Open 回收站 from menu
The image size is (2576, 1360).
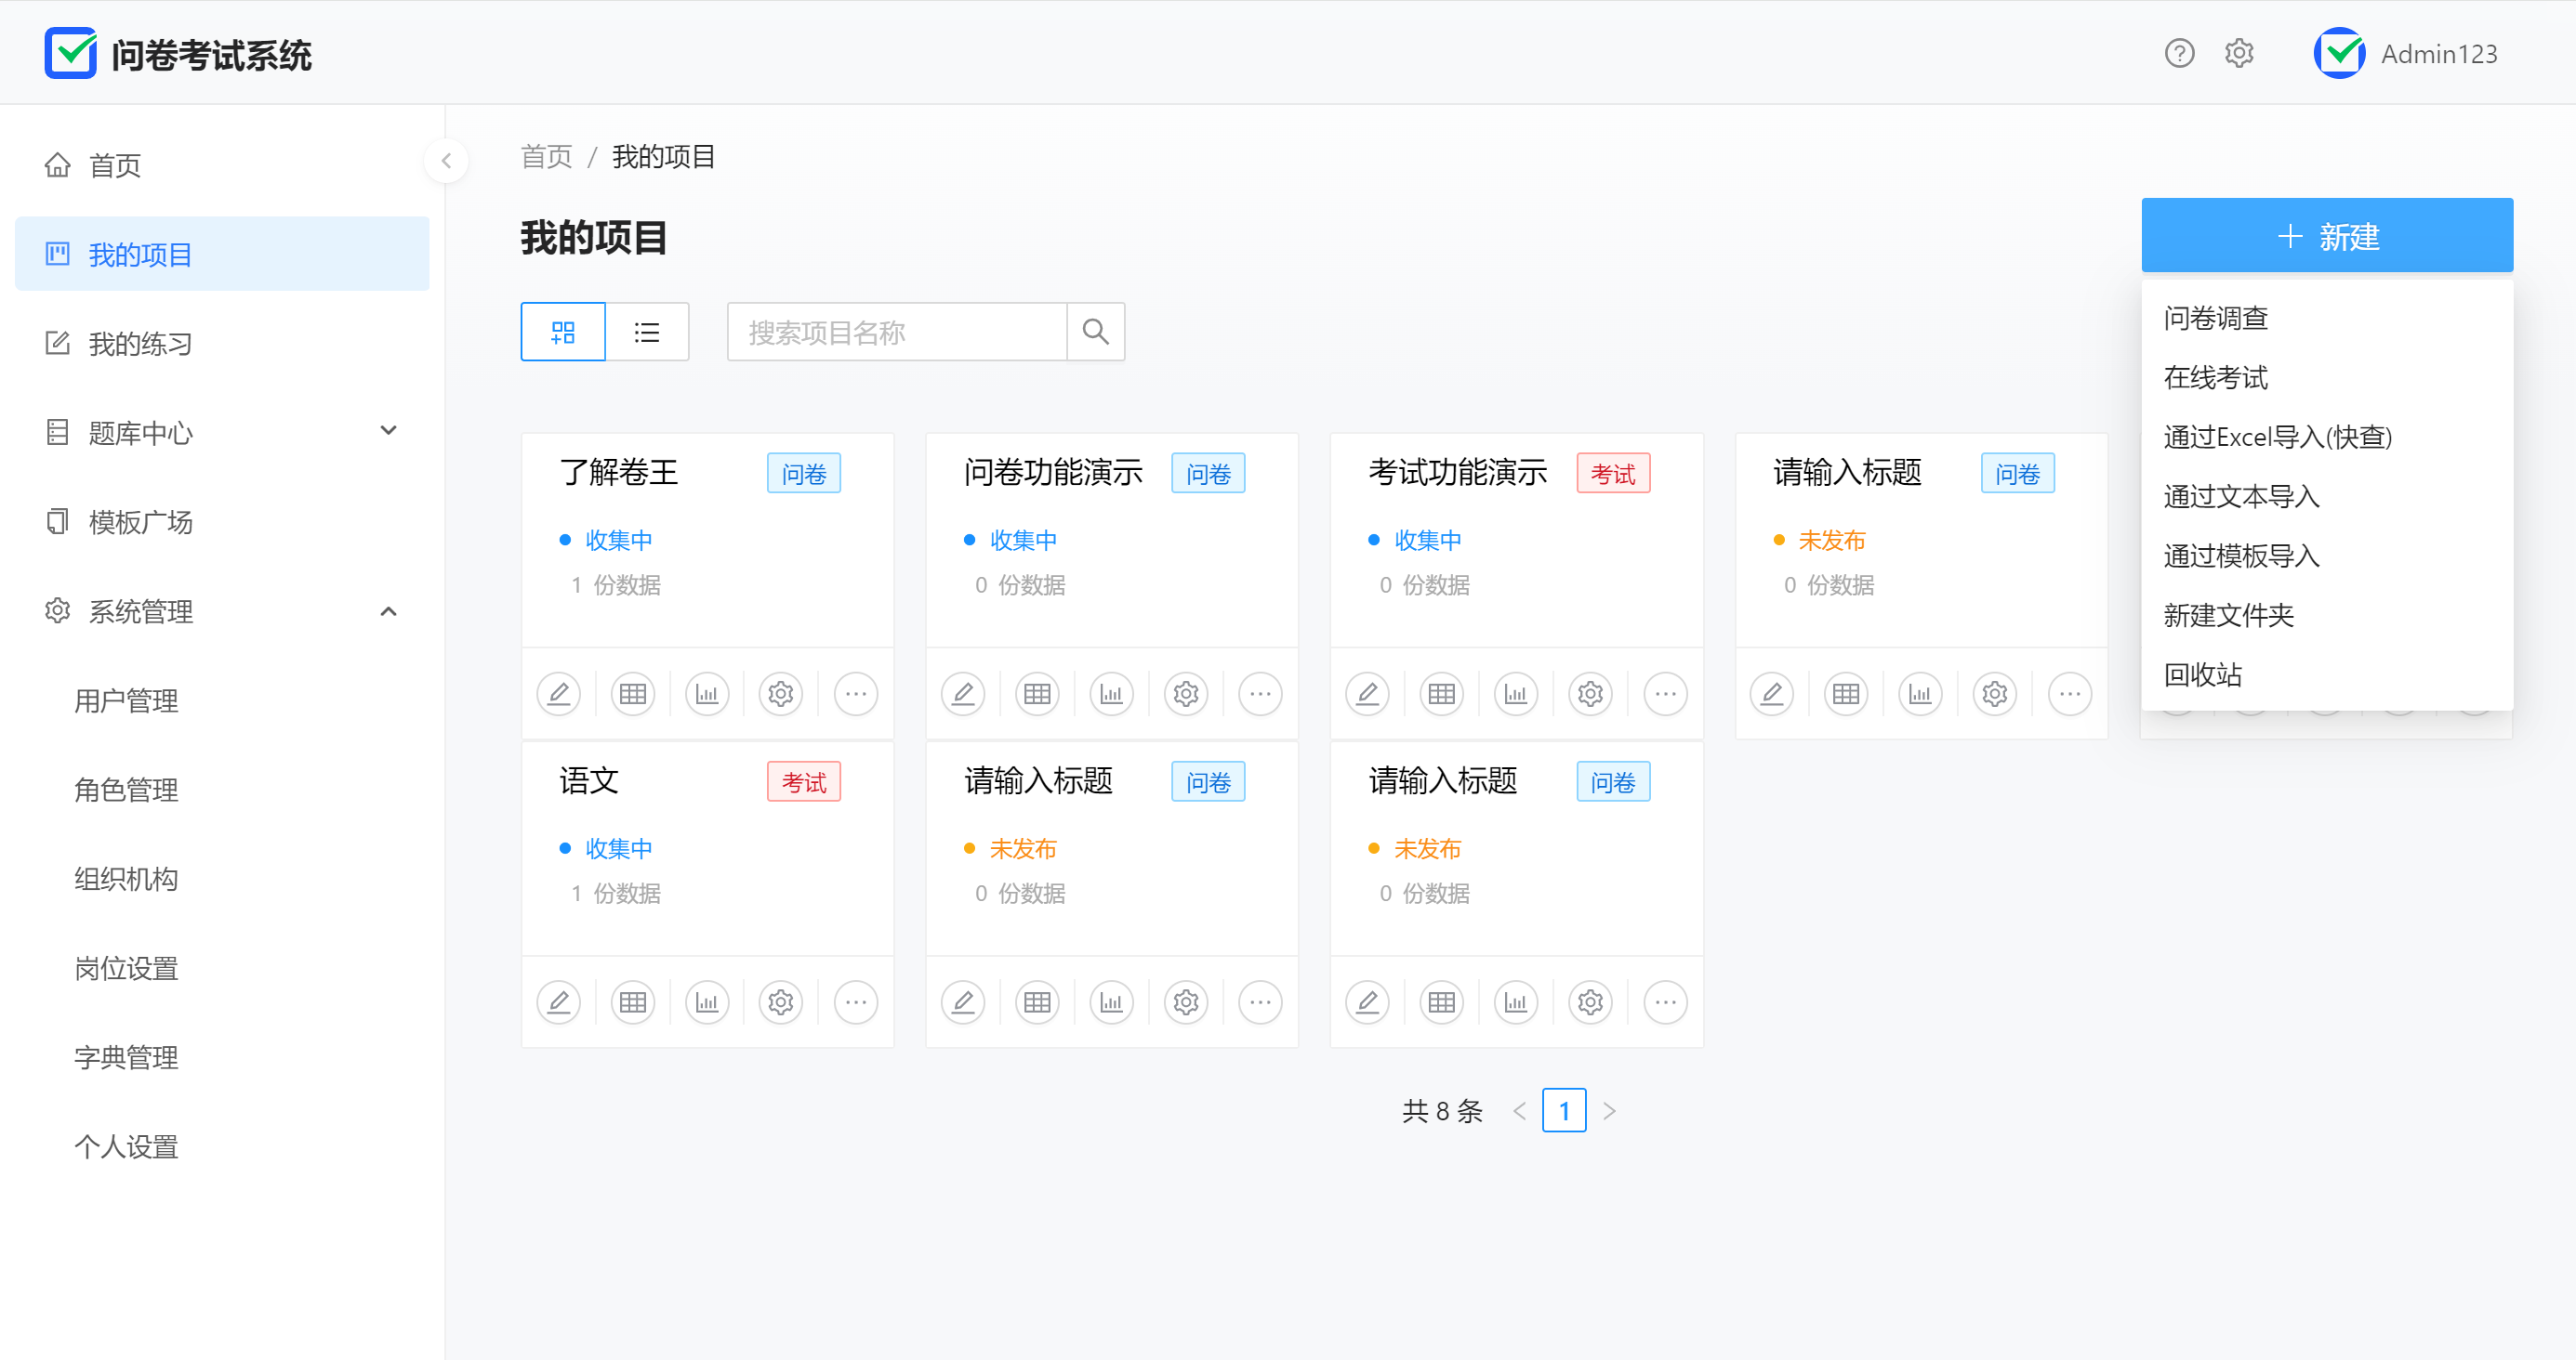click(2327, 674)
